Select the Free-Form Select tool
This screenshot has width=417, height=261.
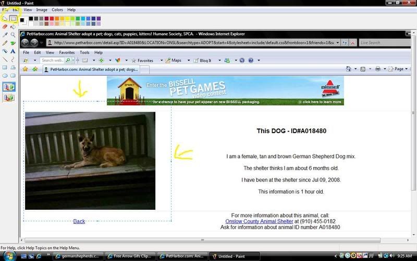[5, 19]
